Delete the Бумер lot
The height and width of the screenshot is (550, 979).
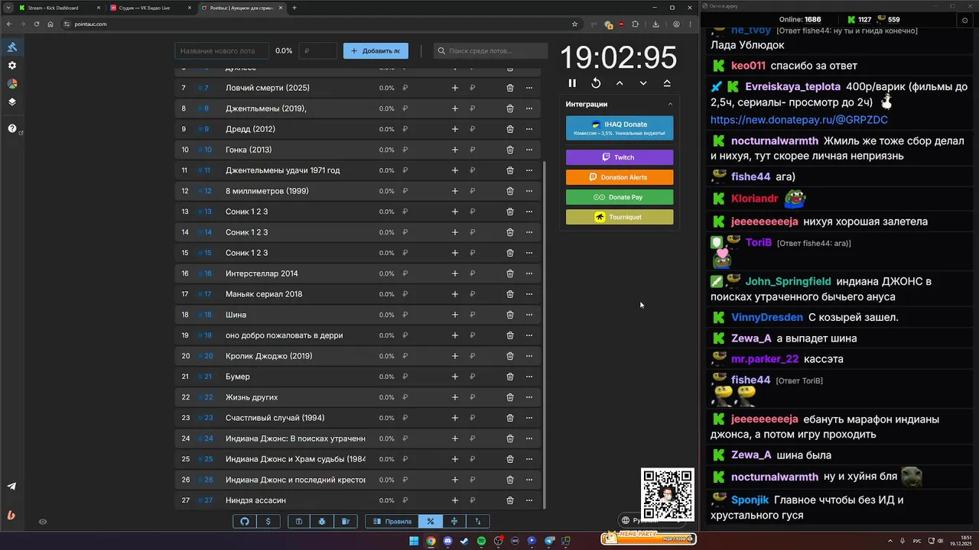tap(510, 377)
